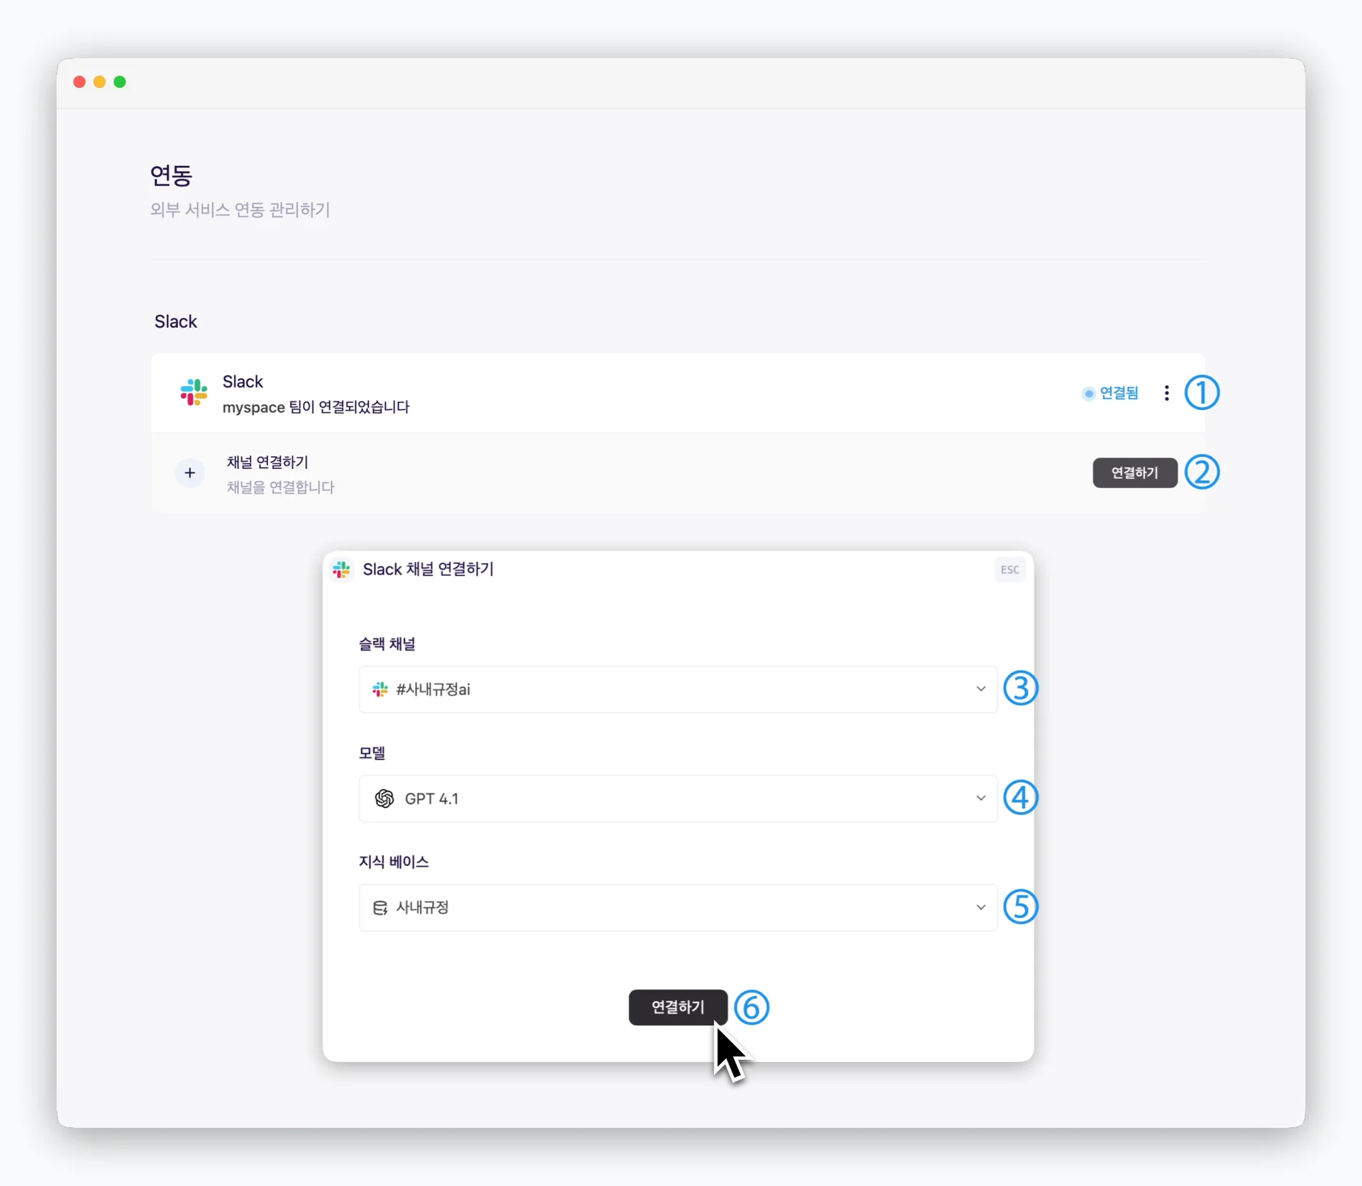Click the 채널 연결하기 row label
The image size is (1362, 1186).
tap(267, 462)
